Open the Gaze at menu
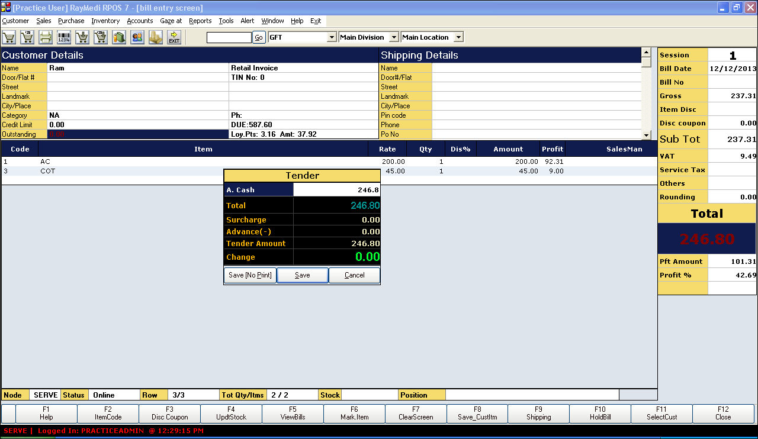This screenshot has height=439, width=758. (x=171, y=21)
